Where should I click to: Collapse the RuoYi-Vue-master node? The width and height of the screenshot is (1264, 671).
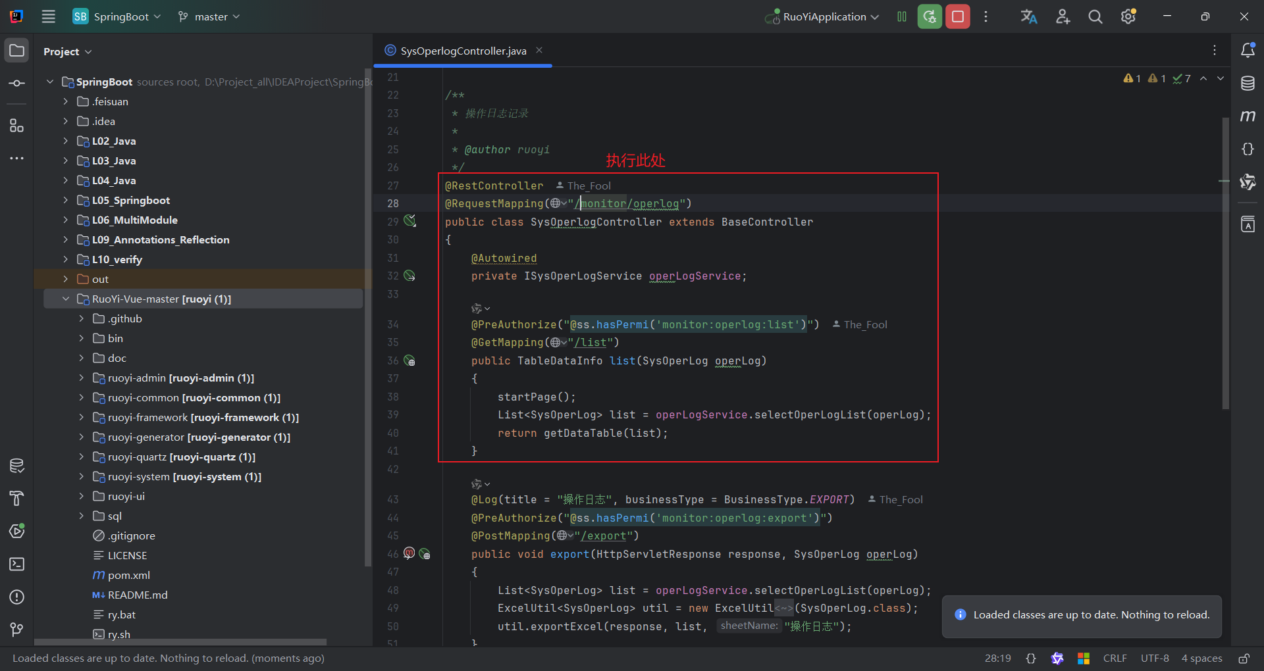pos(66,299)
